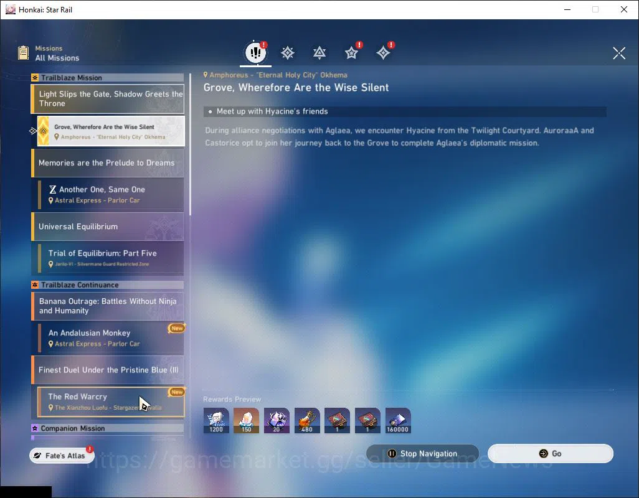Open the Companion Mission filter tab

pyautogui.click(x=351, y=53)
